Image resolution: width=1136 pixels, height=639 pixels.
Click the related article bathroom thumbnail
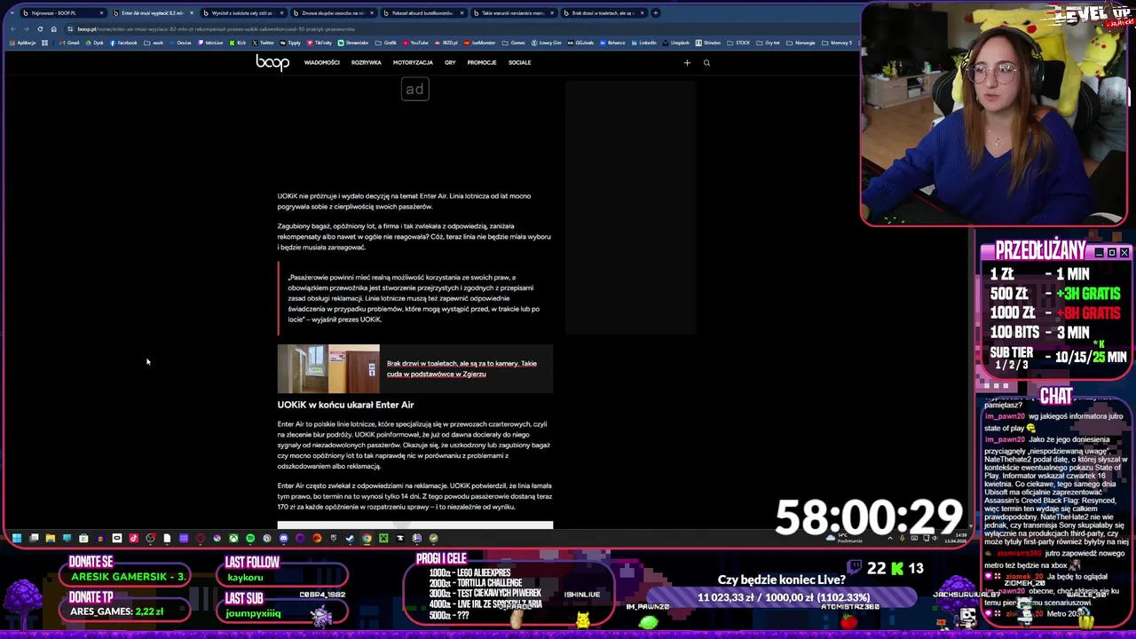[328, 368]
